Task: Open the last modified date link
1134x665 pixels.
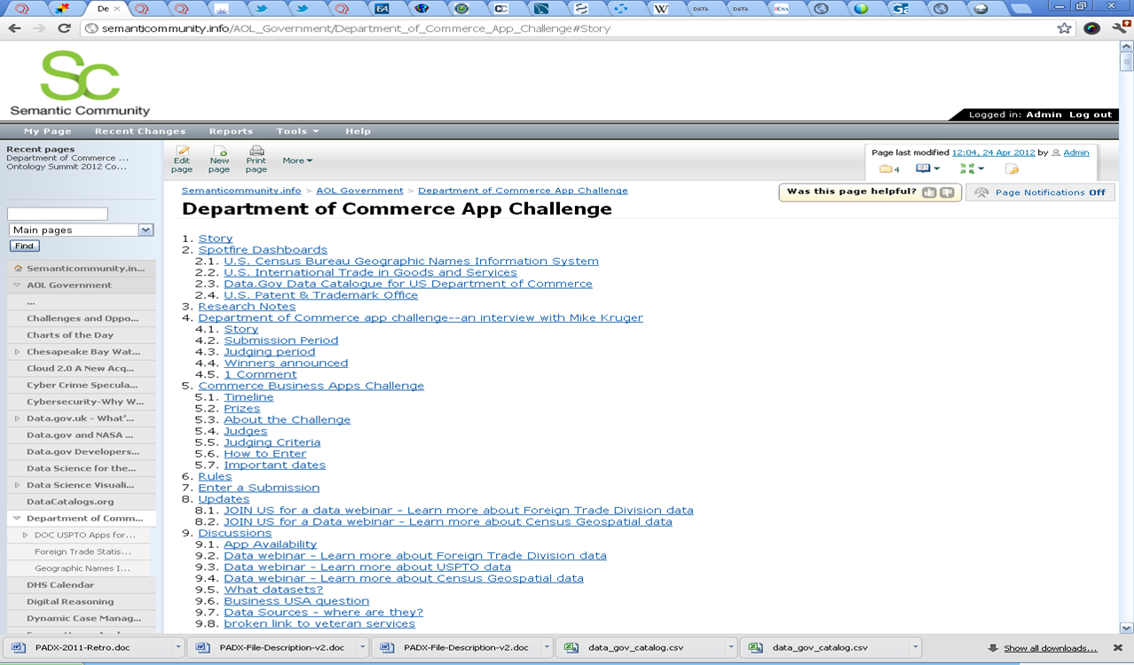Action: 993,153
